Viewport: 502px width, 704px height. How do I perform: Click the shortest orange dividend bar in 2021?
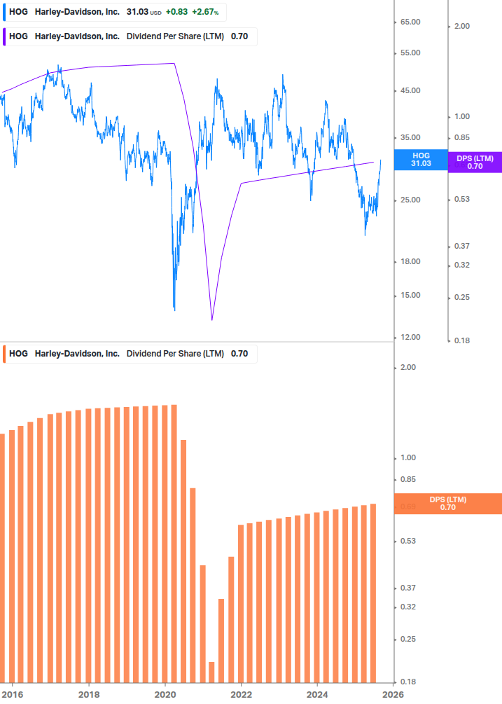[x=211, y=672]
